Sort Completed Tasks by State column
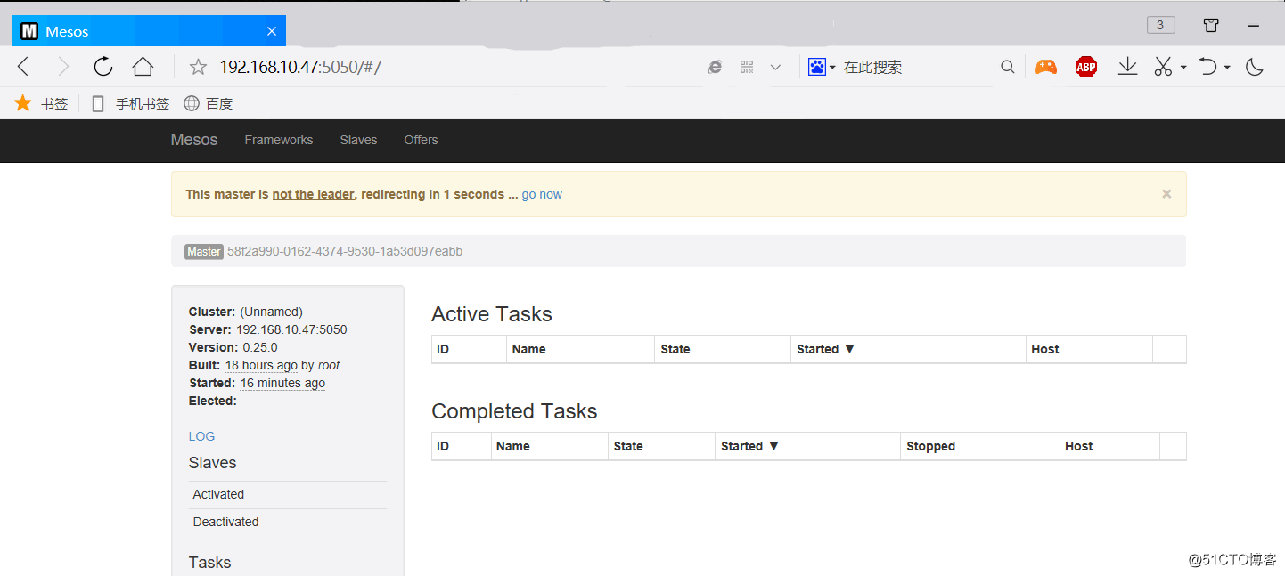This screenshot has height=576, width=1285. [661, 446]
